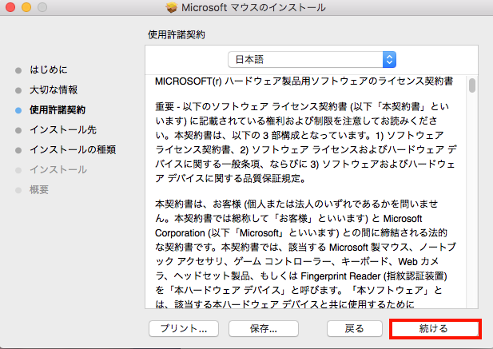Click the 保存... (Save) button

pos(264,328)
